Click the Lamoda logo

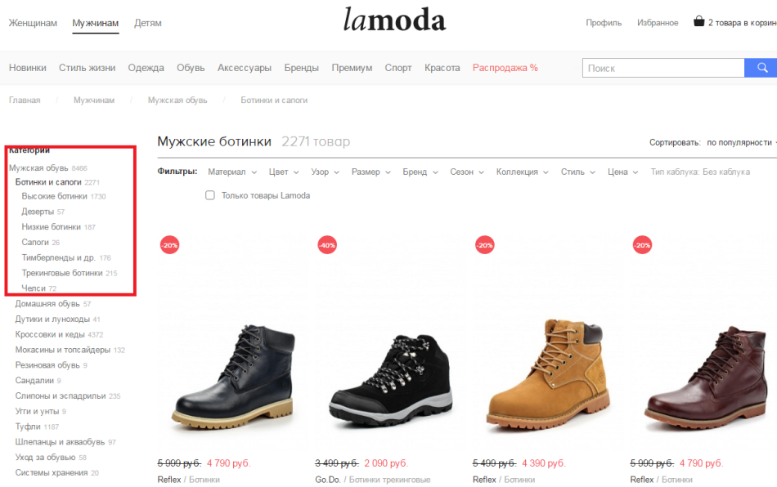click(x=394, y=20)
